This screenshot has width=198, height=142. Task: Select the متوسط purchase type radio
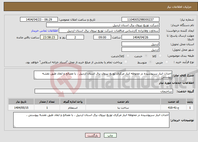(x=151, y=62)
